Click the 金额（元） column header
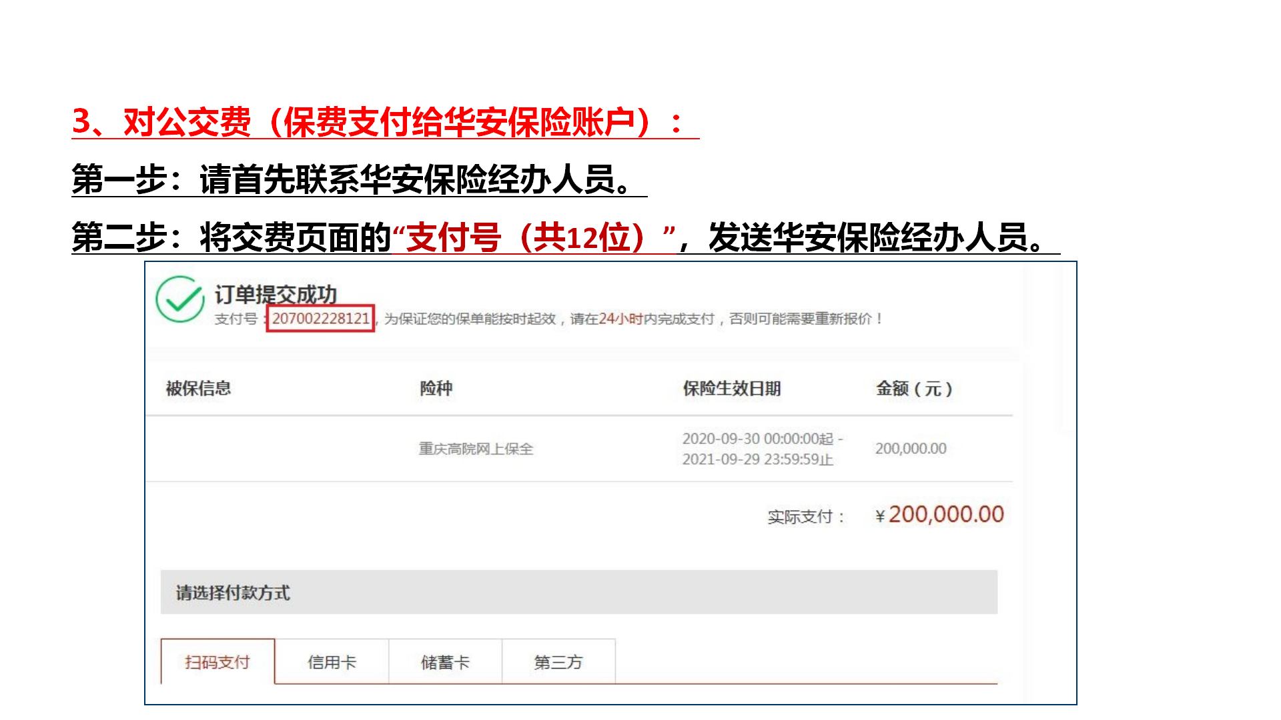 tap(914, 389)
